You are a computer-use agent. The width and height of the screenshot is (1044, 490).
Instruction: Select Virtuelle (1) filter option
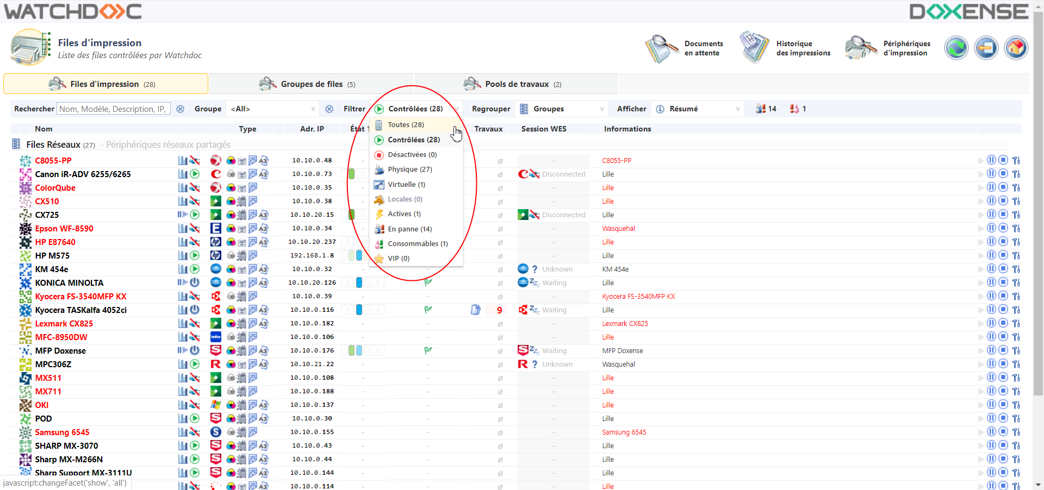416,184
